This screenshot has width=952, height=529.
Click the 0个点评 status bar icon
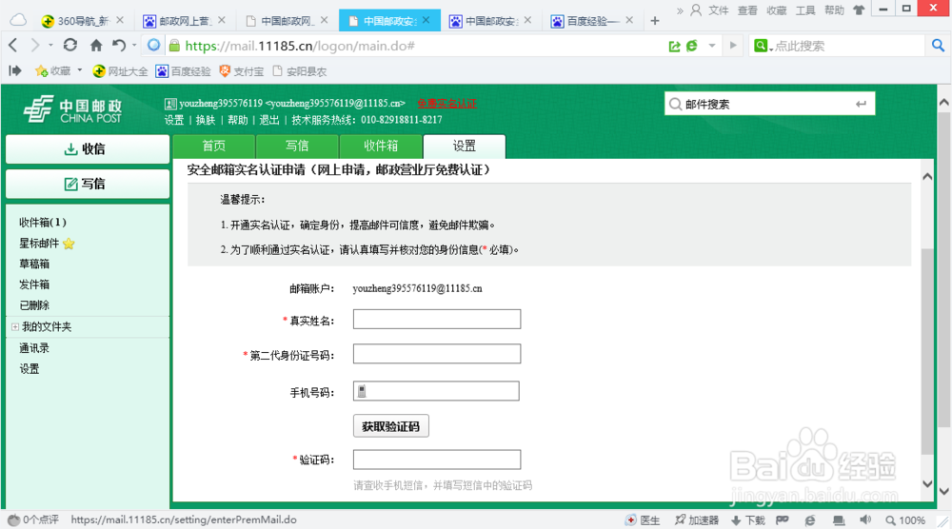click(x=13, y=519)
